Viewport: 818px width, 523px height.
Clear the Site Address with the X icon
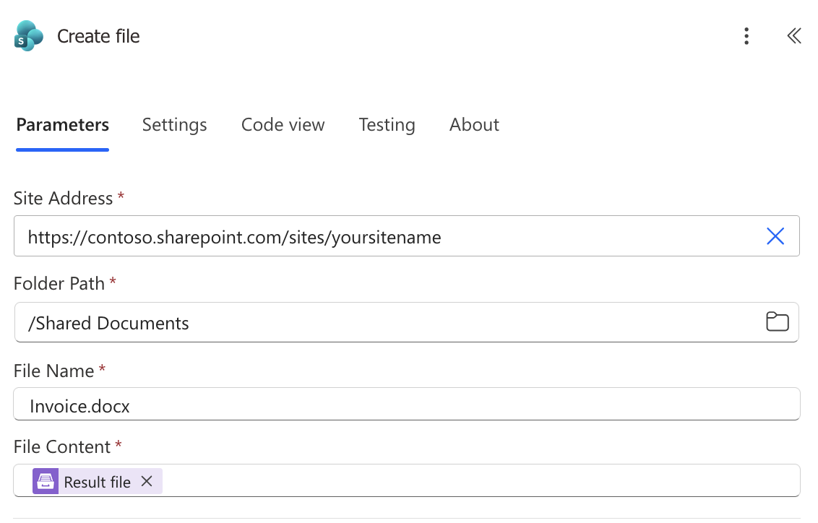coord(775,235)
